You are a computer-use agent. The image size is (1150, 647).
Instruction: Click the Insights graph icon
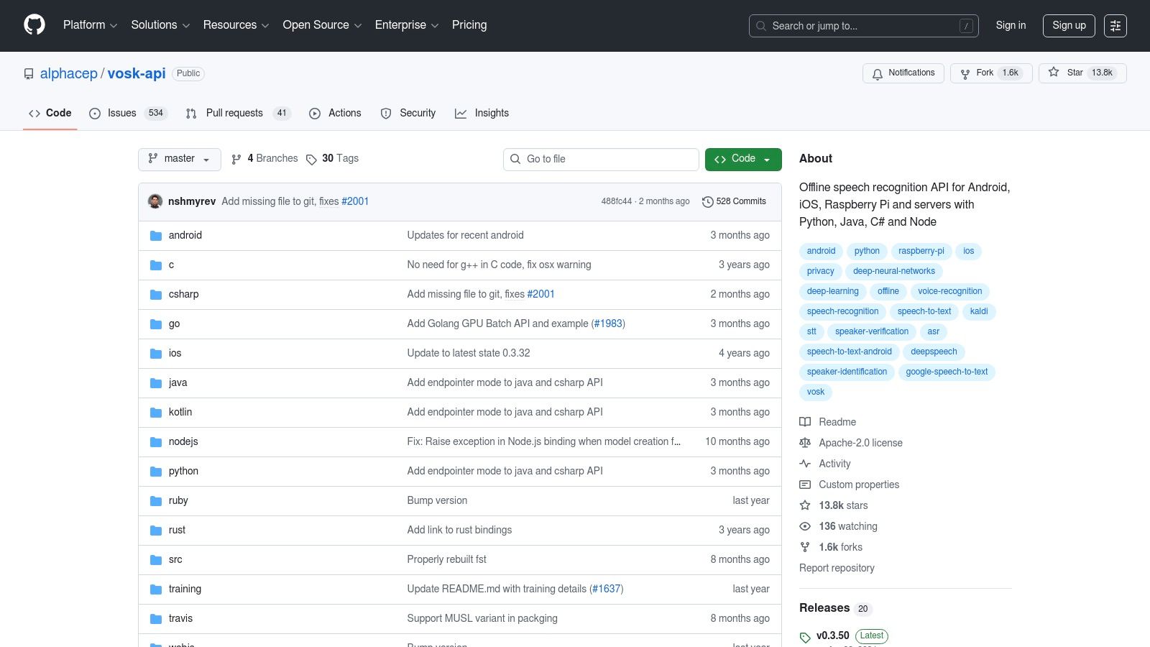click(x=461, y=114)
